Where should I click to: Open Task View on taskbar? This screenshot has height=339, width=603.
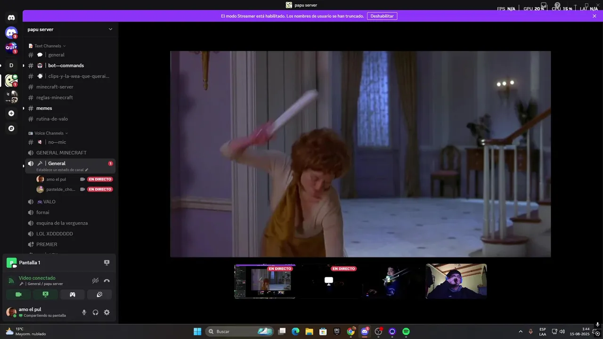click(x=282, y=331)
